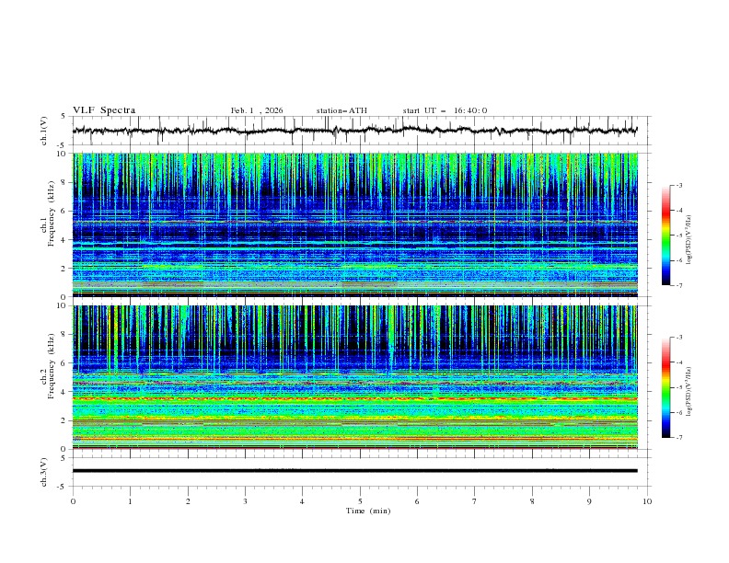Click the "VLF Spectra" plot title
The image size is (729, 563).
click(x=104, y=110)
